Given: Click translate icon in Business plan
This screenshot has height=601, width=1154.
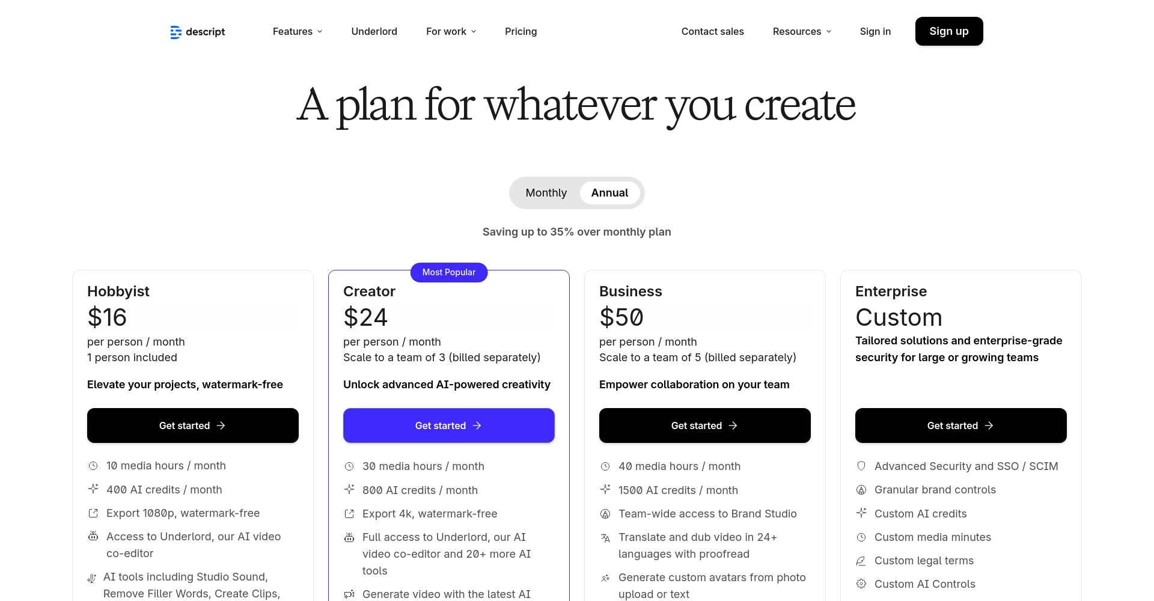Looking at the screenshot, I should point(605,538).
